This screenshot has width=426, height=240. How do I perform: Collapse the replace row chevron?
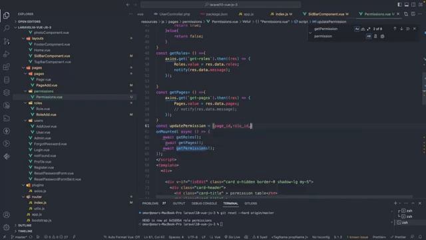click(x=310, y=33)
